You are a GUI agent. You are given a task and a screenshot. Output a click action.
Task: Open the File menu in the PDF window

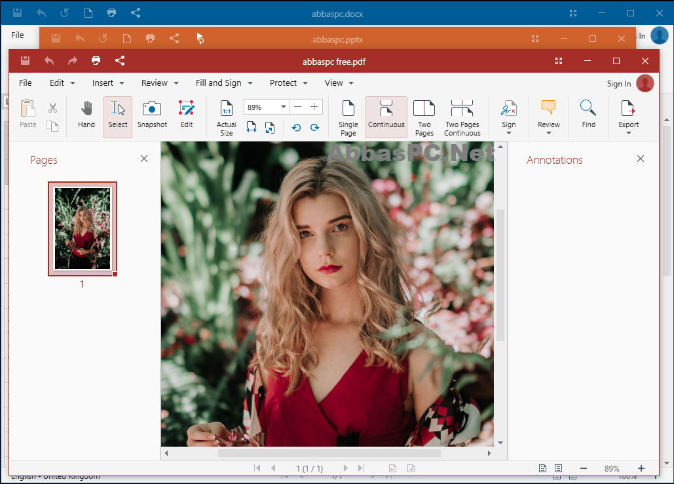26,83
